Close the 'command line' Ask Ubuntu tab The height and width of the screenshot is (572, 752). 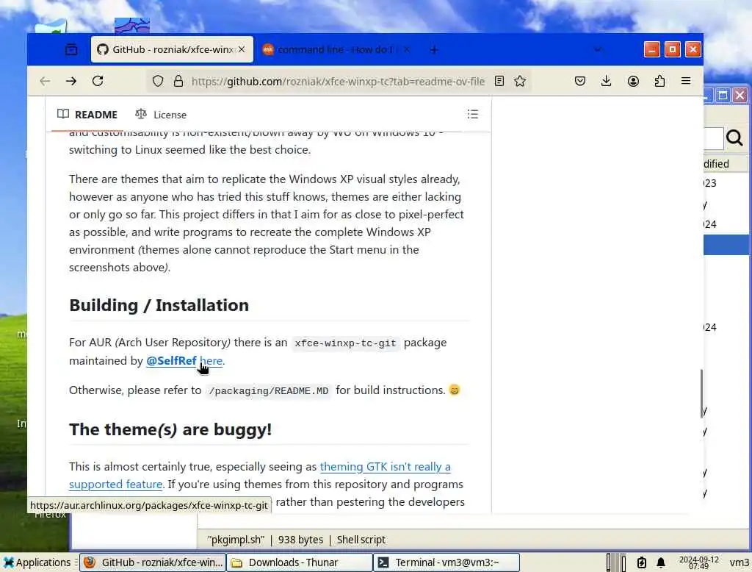coord(407,49)
